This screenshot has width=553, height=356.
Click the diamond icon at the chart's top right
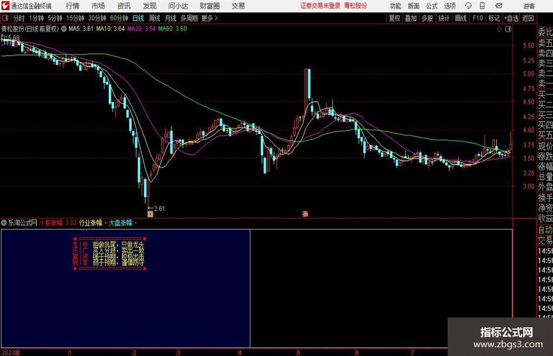click(499, 29)
